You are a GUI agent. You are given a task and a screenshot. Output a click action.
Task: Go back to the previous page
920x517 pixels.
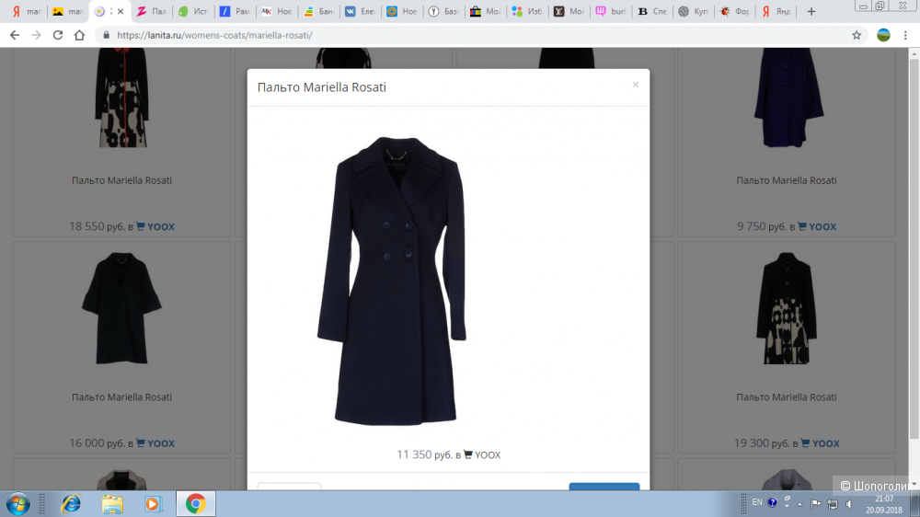(x=14, y=35)
